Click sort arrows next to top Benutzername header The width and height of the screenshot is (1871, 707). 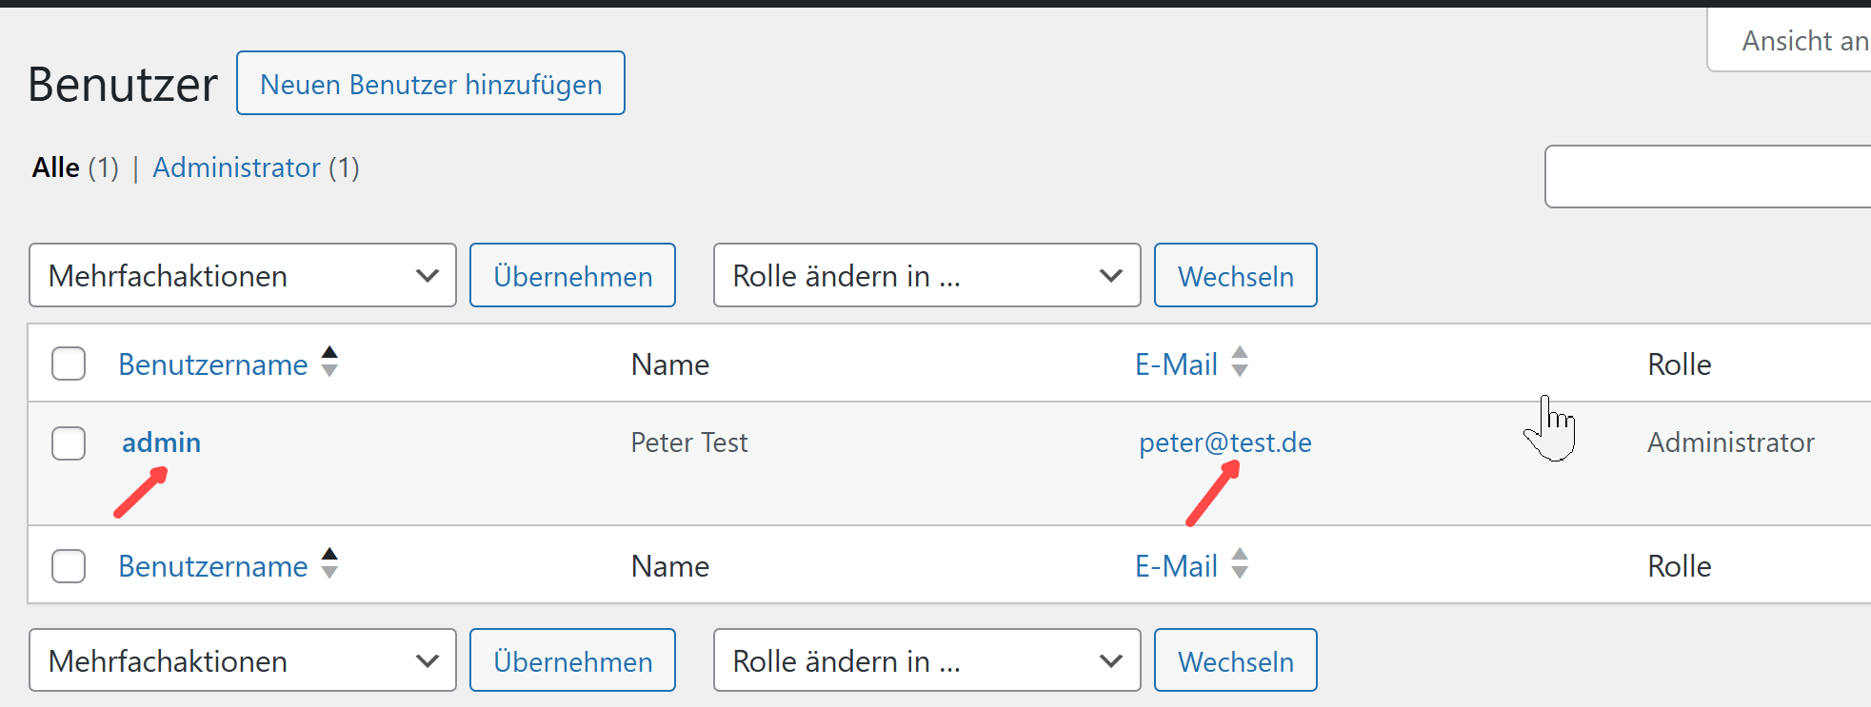tap(329, 363)
